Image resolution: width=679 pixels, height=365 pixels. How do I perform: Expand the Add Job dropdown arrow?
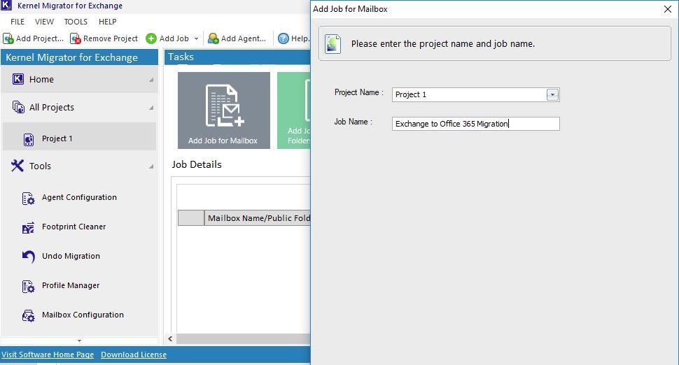tap(196, 39)
